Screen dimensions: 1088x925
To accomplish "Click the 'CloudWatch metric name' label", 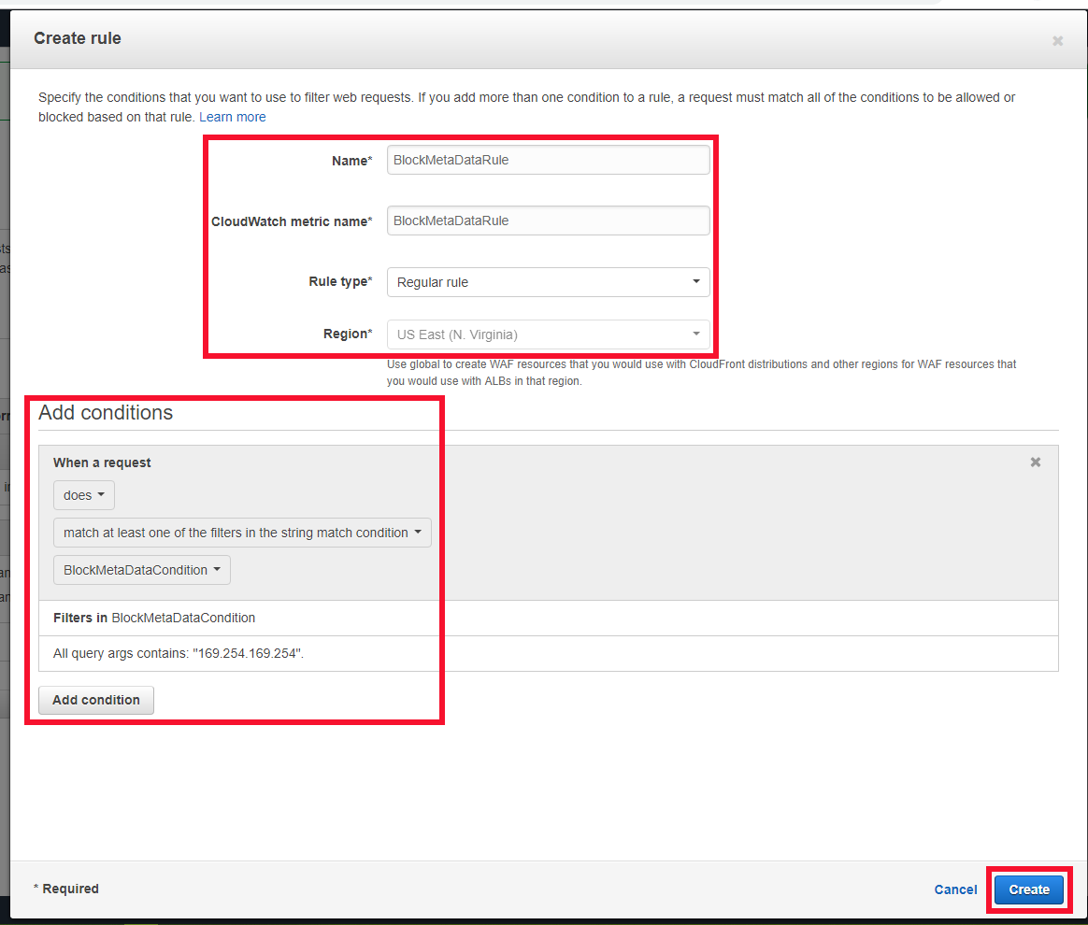I will [x=292, y=221].
